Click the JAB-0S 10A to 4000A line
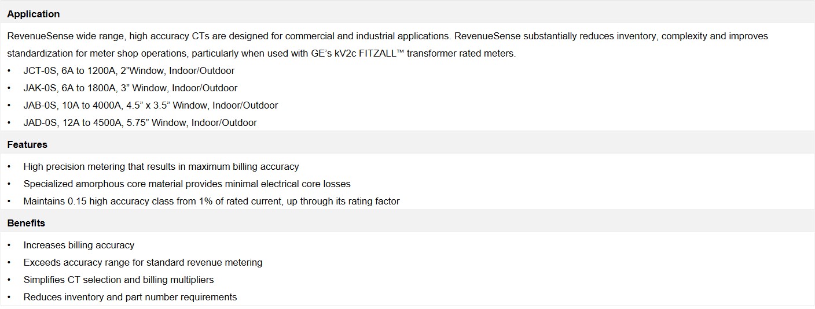This screenshot has width=815, height=309. click(150, 105)
